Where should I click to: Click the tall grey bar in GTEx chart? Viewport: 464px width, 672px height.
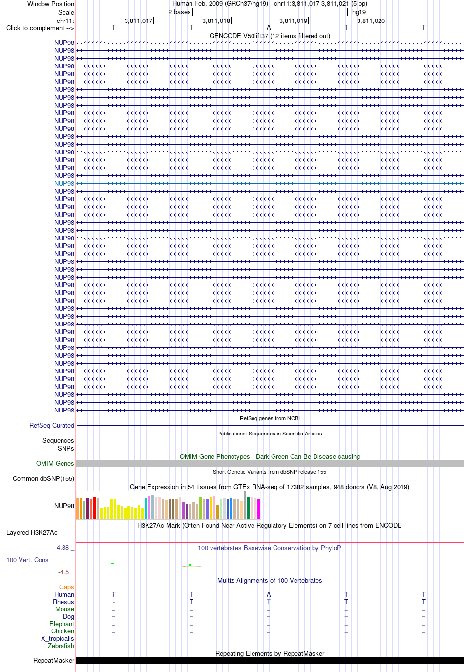[x=245, y=504]
